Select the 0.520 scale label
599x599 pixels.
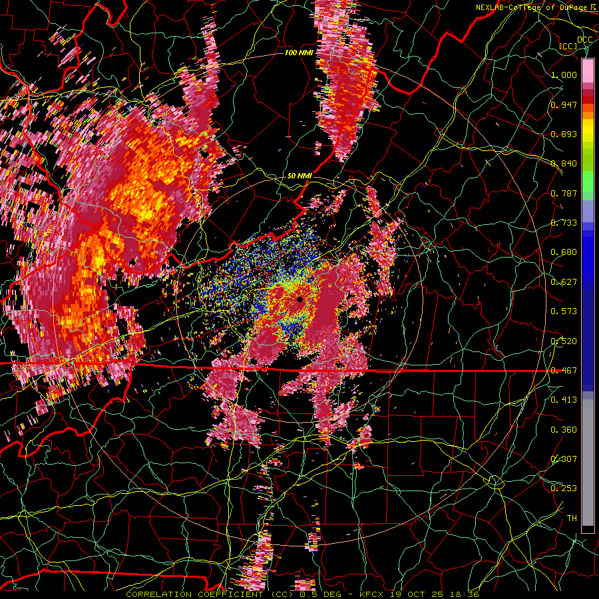pos(564,341)
